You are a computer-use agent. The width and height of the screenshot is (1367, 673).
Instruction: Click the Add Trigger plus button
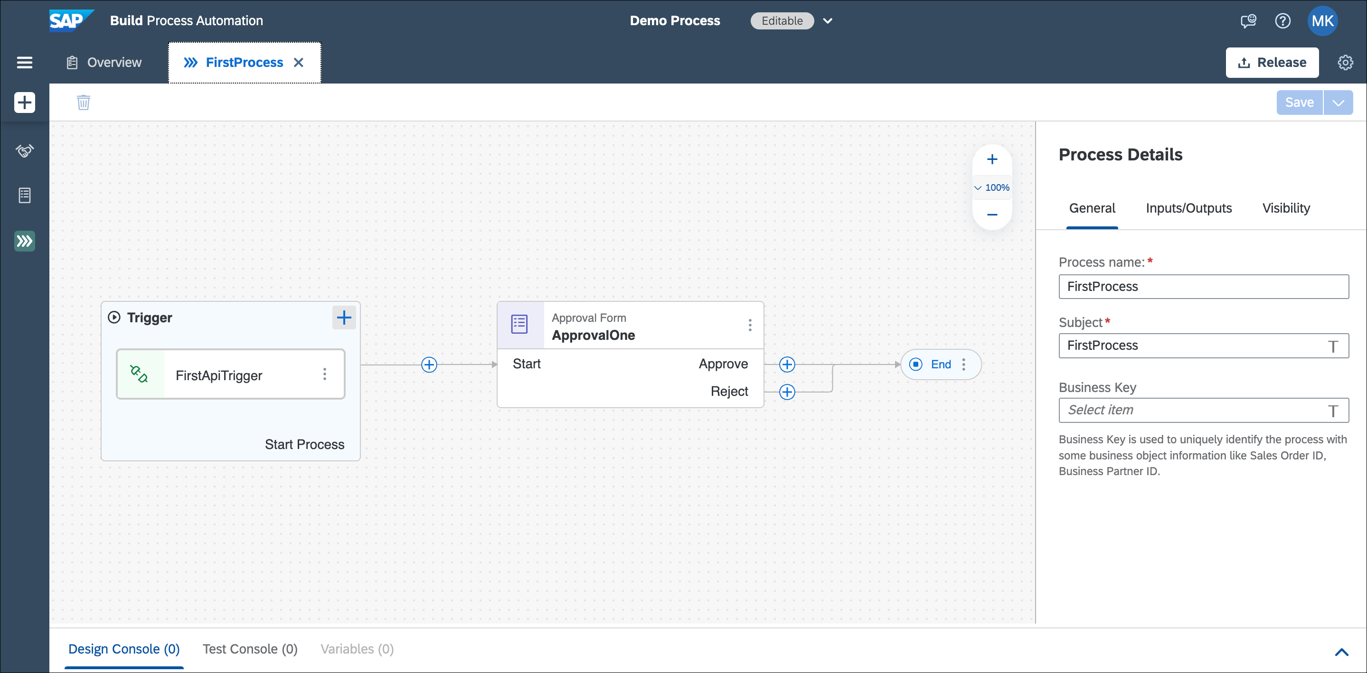click(x=344, y=318)
